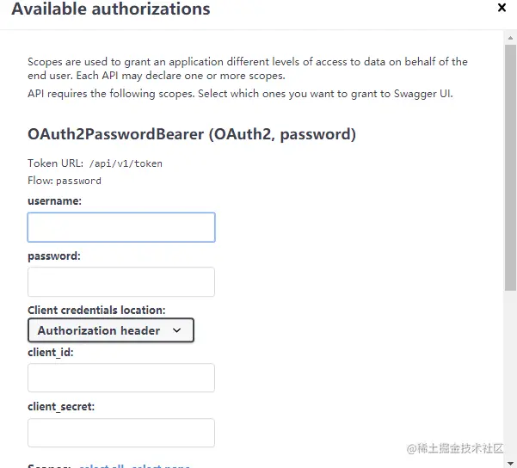Open the Client credentials location dropdown

(x=111, y=330)
